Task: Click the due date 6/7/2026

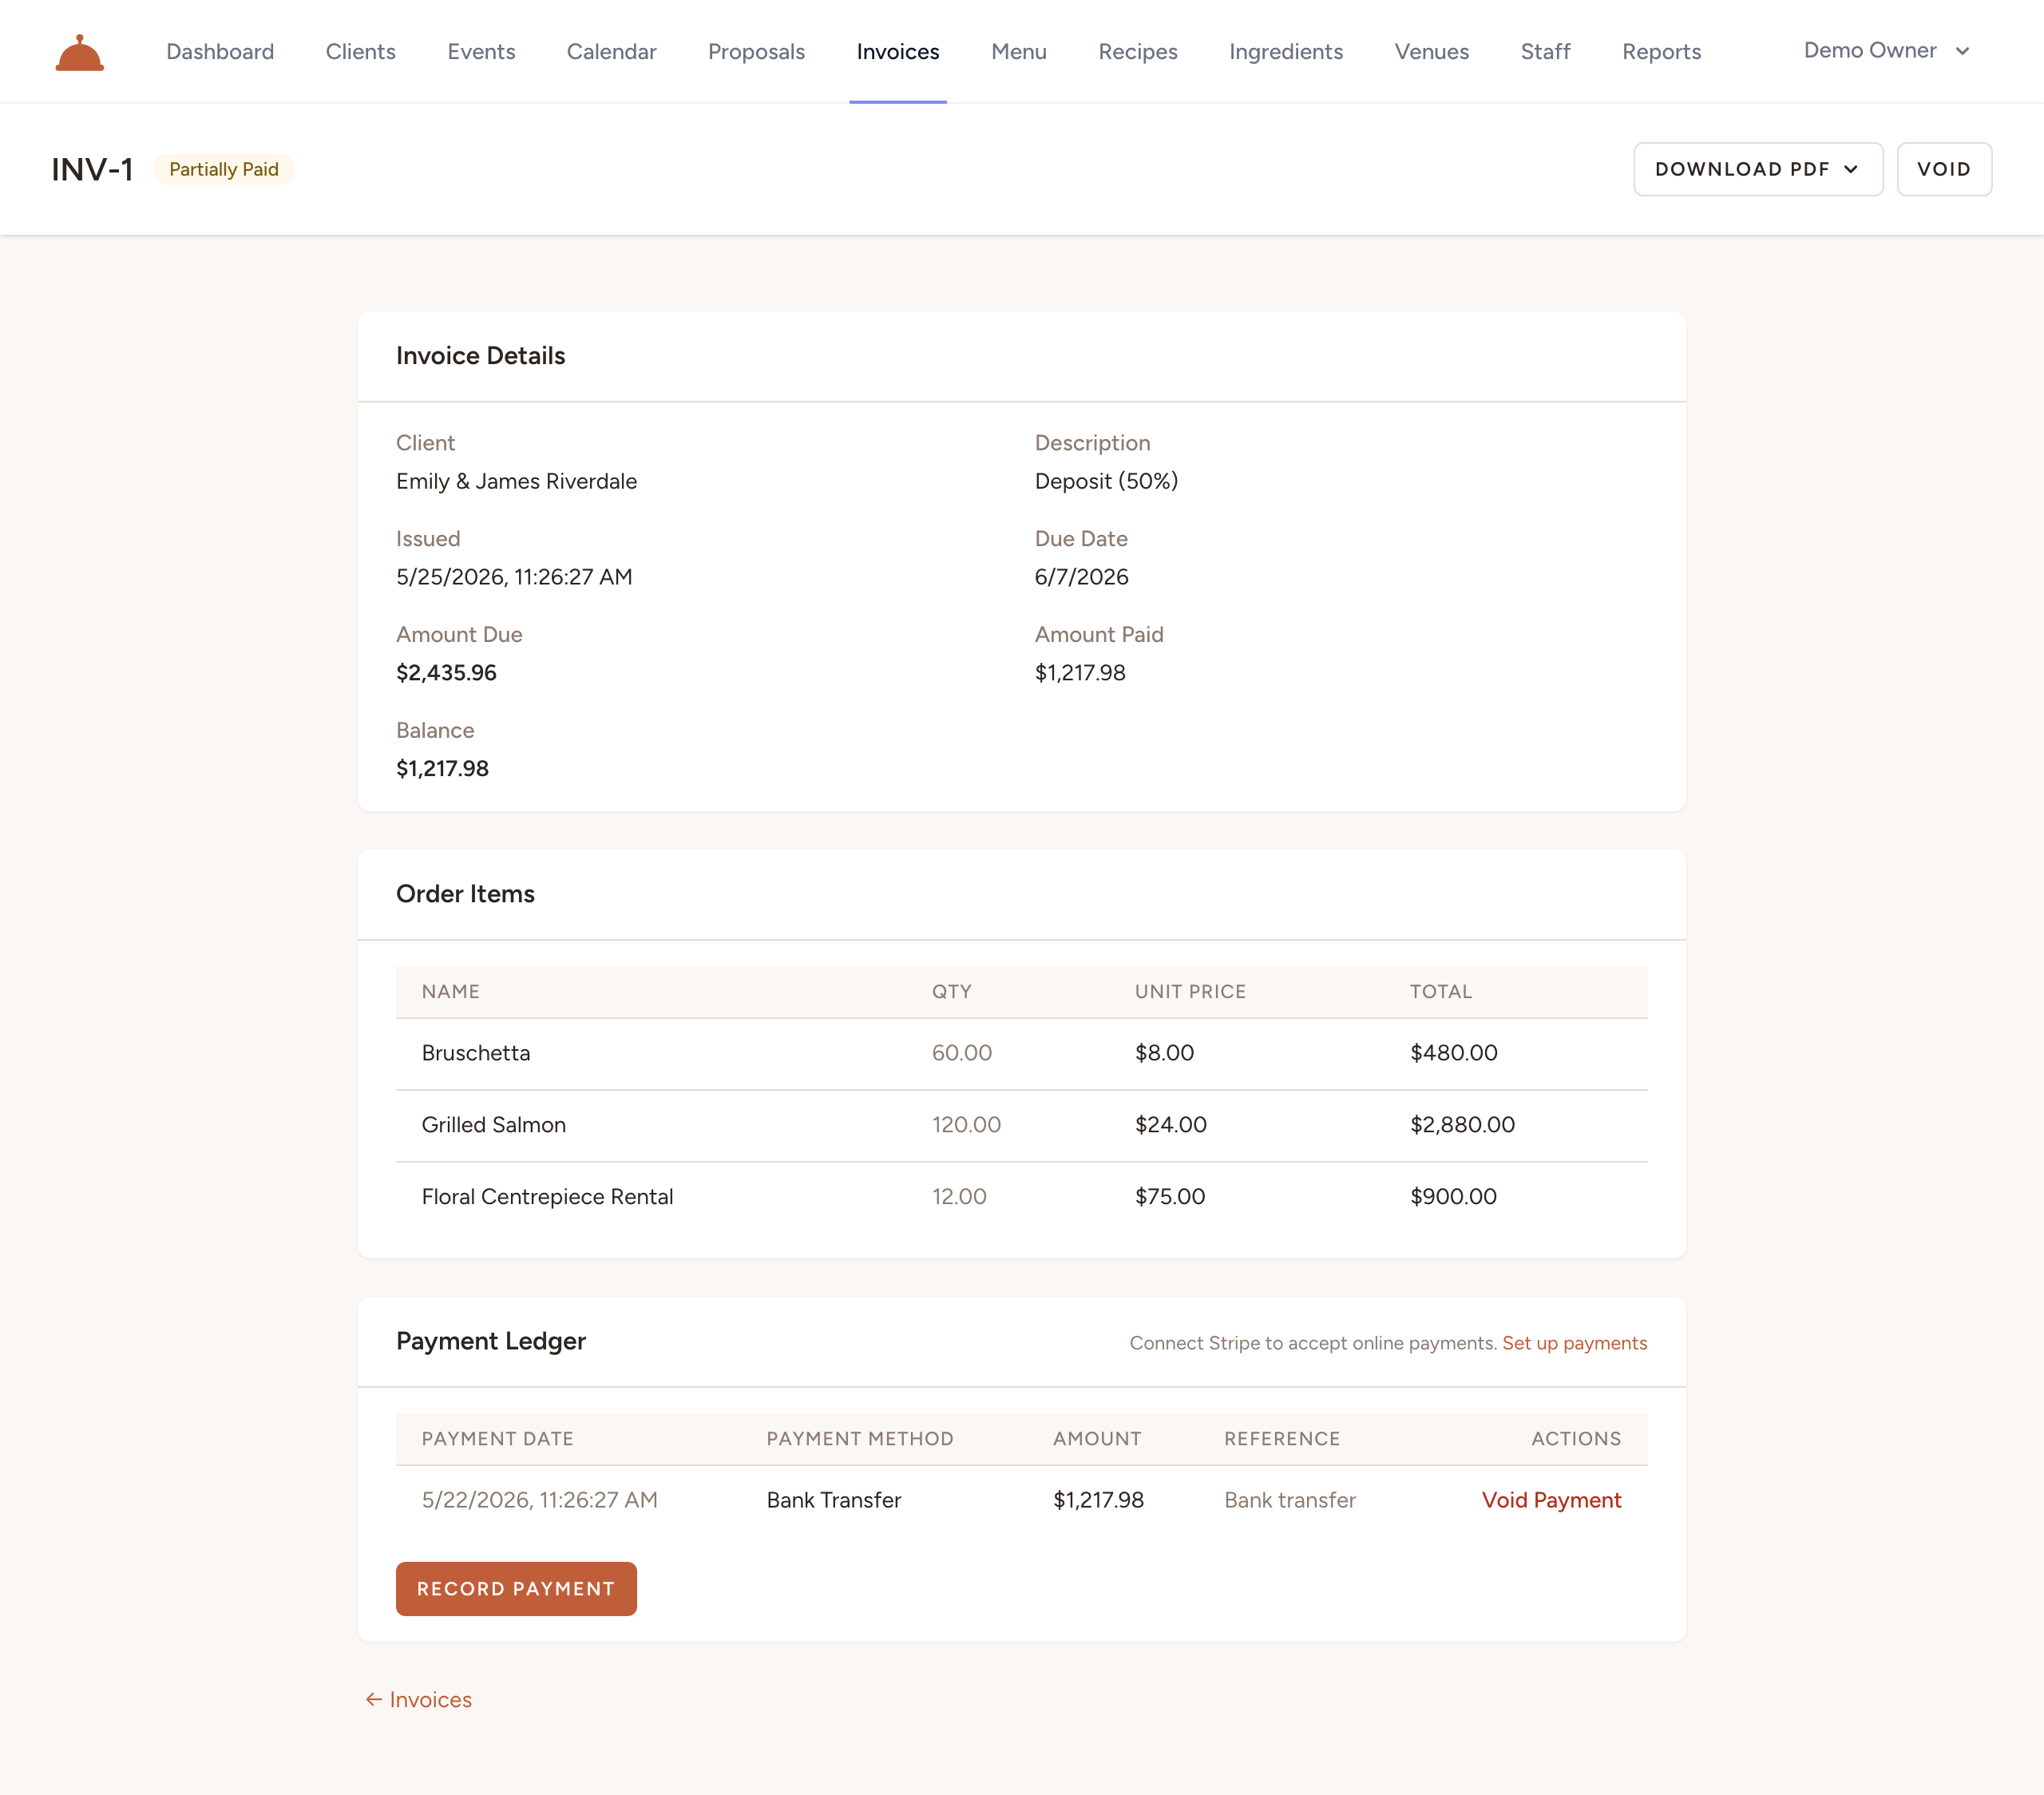Action: (x=1081, y=577)
